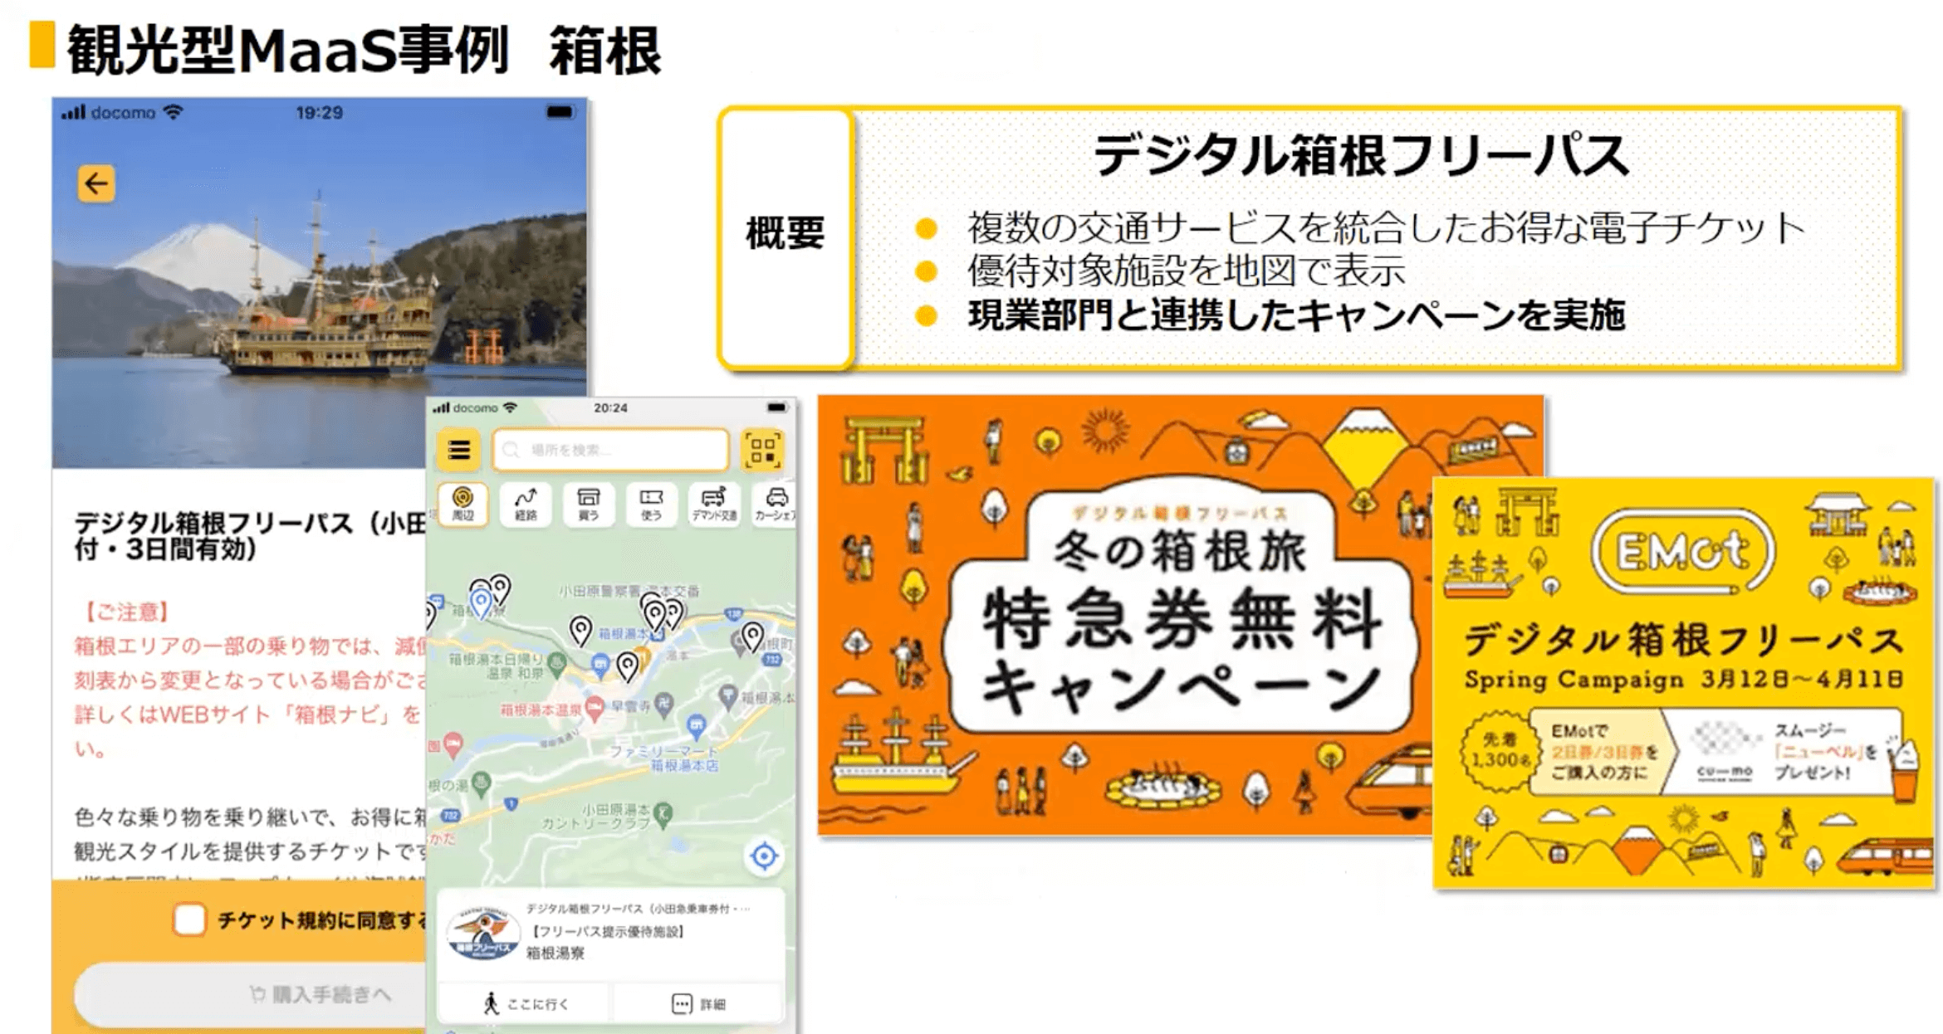The width and height of the screenshot is (1943, 1034).
Task: Click the 【ご注意】 red notice heading
Action: point(125,612)
